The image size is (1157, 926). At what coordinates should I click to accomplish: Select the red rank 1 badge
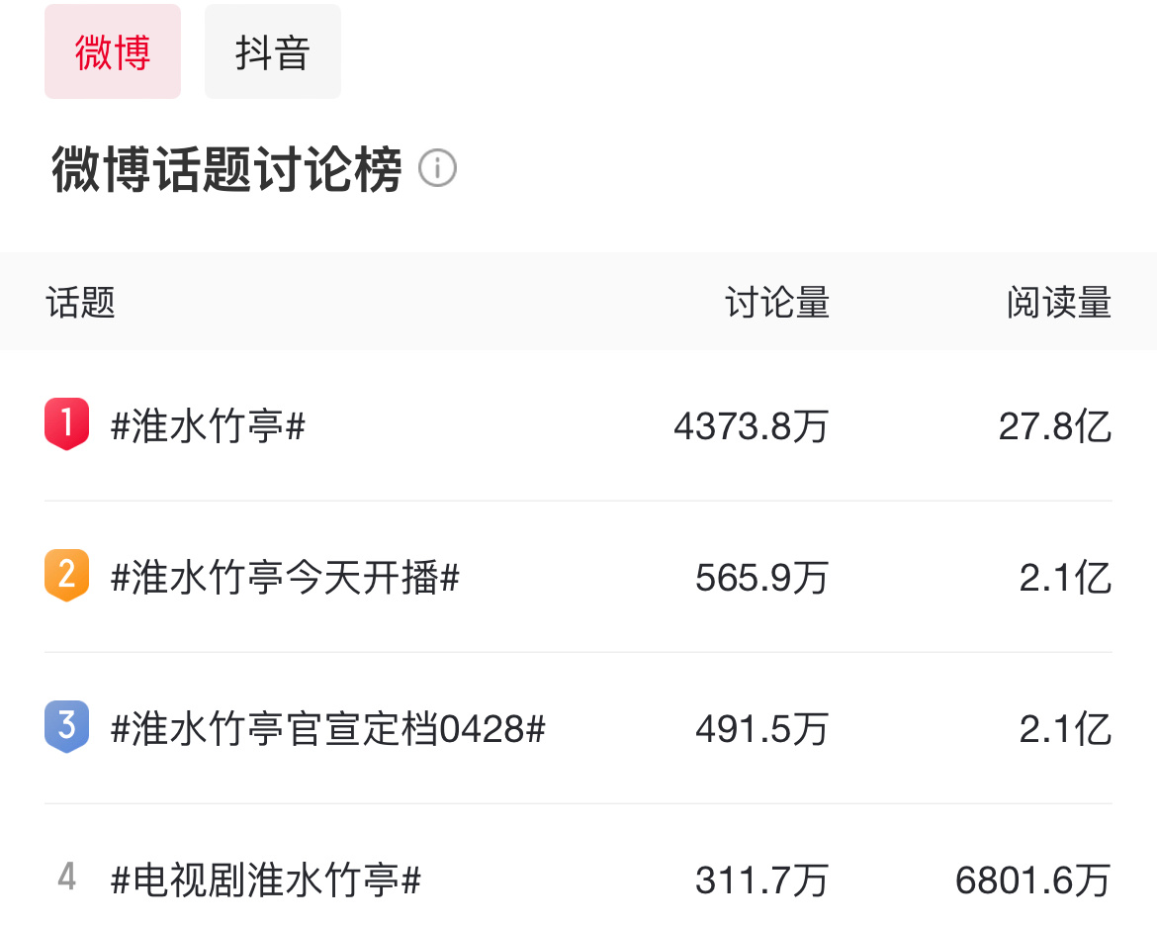pyautogui.click(x=66, y=424)
